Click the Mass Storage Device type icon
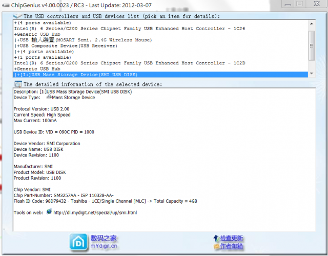The image size is (328, 256). pyautogui.click(x=49, y=97)
